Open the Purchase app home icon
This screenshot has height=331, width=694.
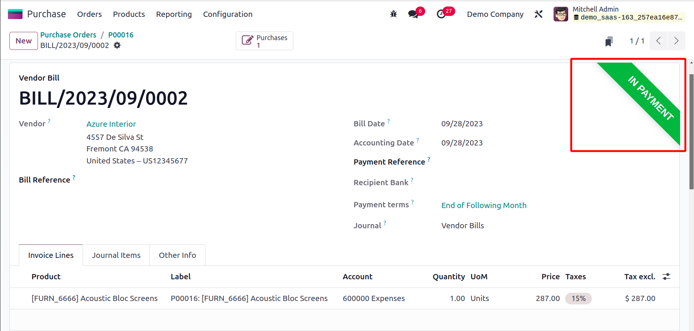coord(15,14)
